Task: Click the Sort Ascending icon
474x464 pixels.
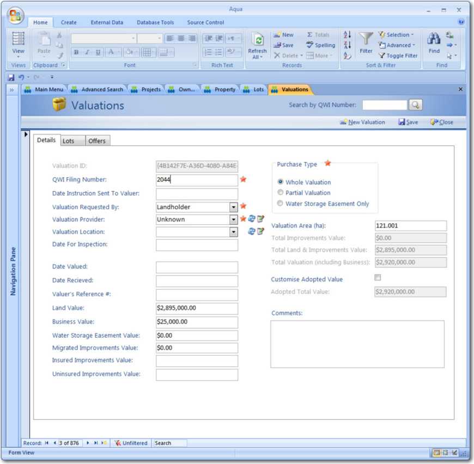Action: (x=347, y=35)
